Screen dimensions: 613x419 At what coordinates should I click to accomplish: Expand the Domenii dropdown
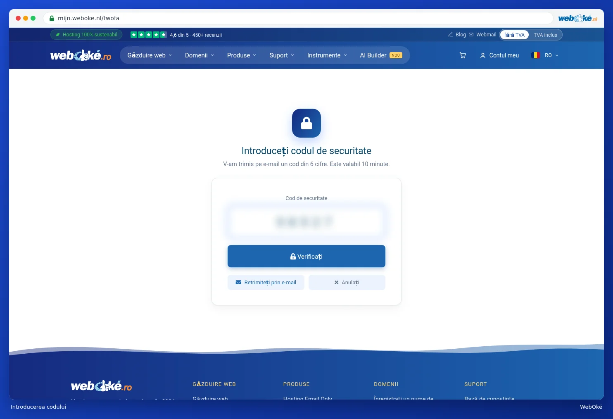tap(200, 55)
